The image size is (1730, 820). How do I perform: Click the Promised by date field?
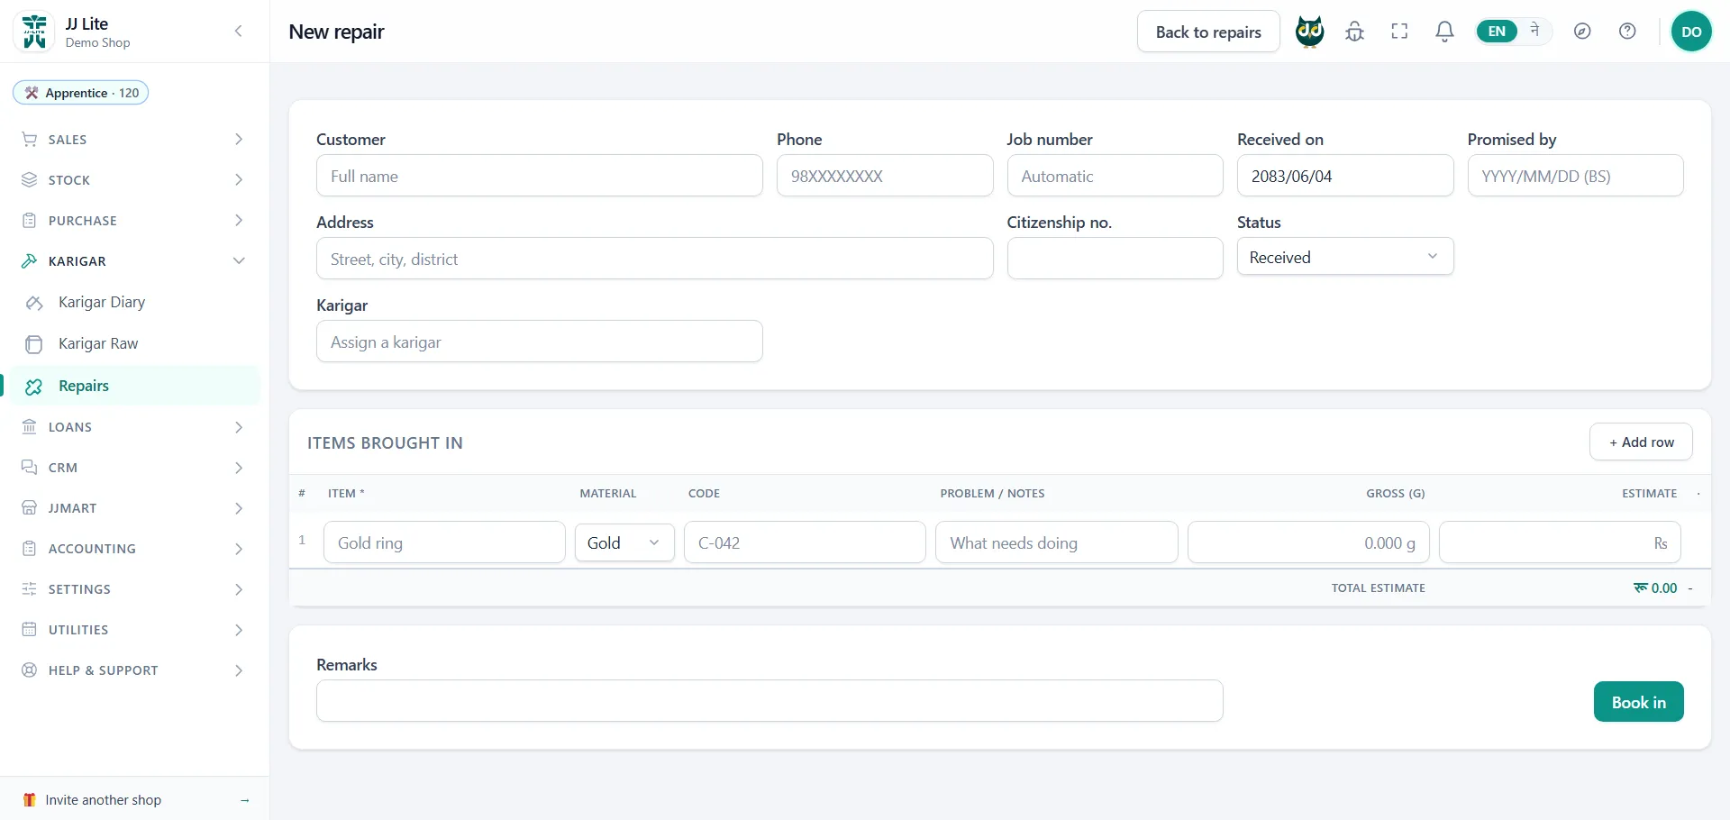pos(1575,176)
